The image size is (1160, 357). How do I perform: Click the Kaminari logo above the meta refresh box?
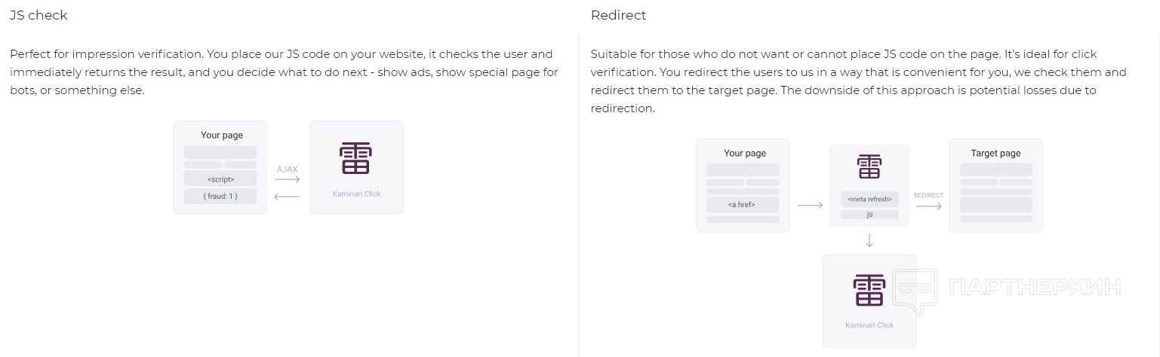[869, 166]
